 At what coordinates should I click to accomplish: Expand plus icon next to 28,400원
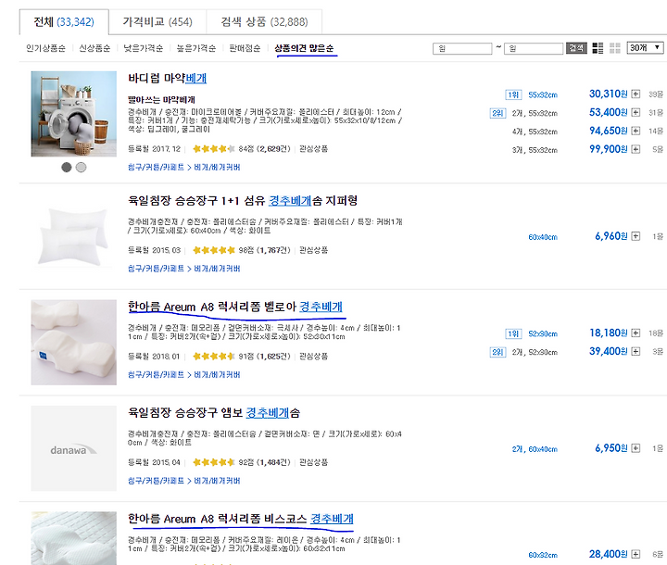point(636,554)
